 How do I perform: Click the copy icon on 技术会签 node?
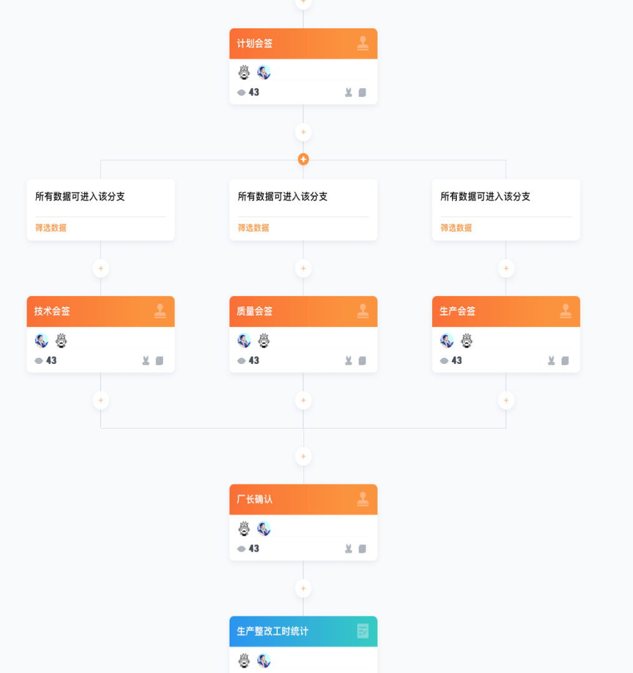tap(159, 361)
